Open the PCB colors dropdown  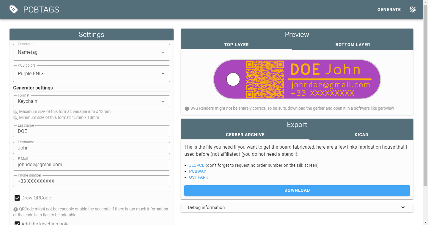point(92,74)
